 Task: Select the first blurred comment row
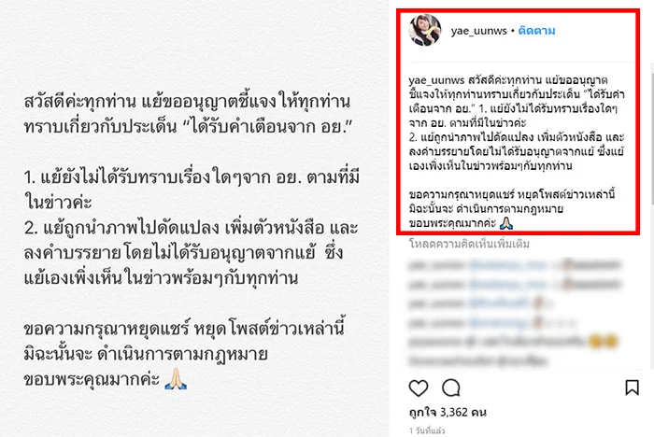(515, 265)
